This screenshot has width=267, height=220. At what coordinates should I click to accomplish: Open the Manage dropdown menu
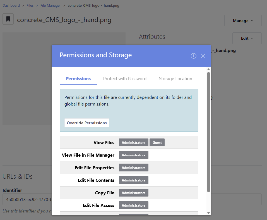coord(243,21)
